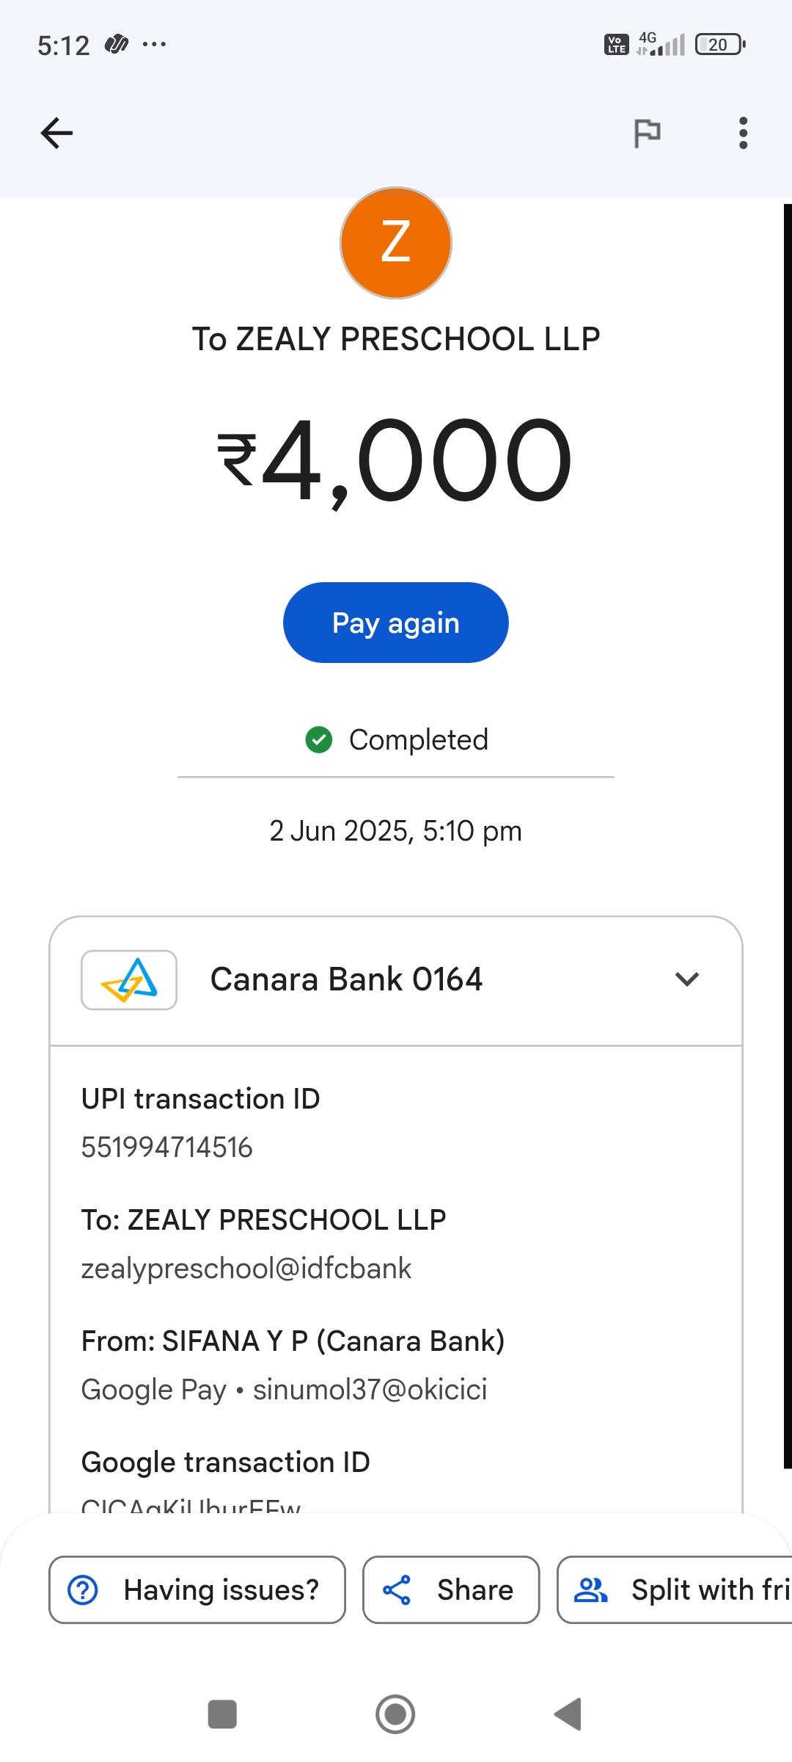Tap the Canara Bank logo icon
This screenshot has height=1762, width=792.
[129, 980]
